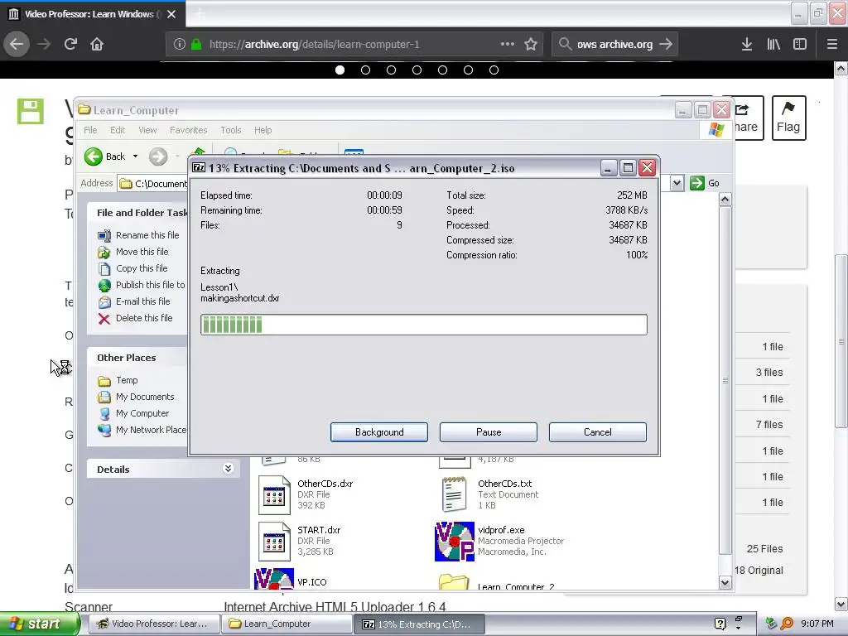Select the last carousel dot indicator
The image size is (848, 636).
pos(494,70)
